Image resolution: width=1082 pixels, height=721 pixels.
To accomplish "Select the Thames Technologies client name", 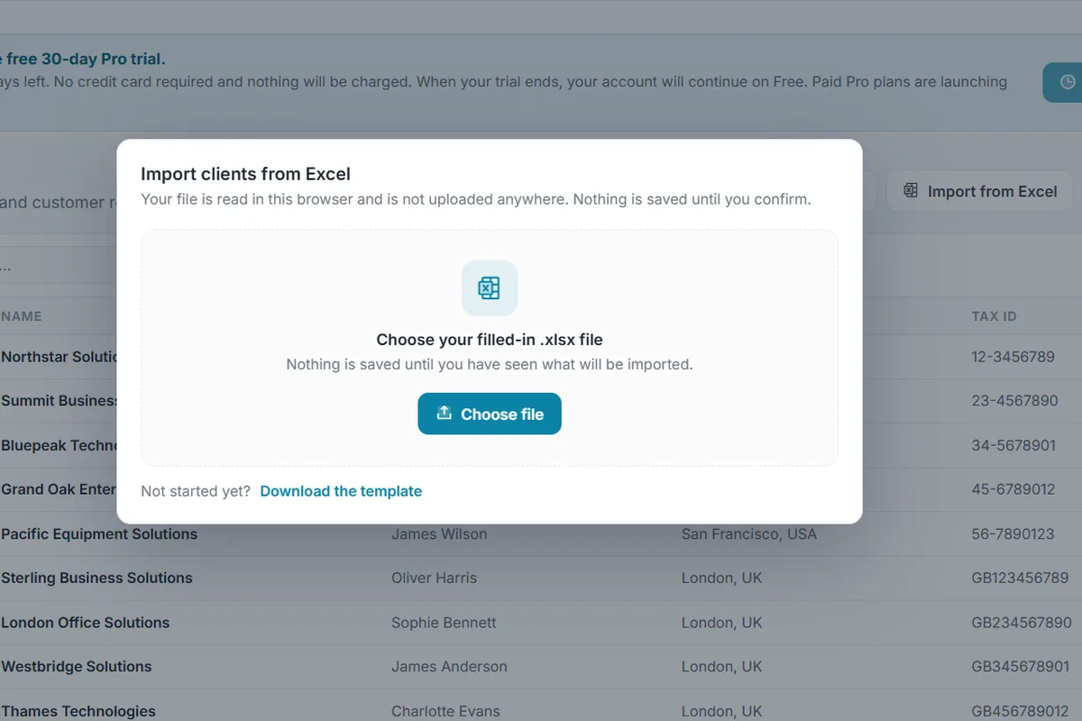I will 78,711.
